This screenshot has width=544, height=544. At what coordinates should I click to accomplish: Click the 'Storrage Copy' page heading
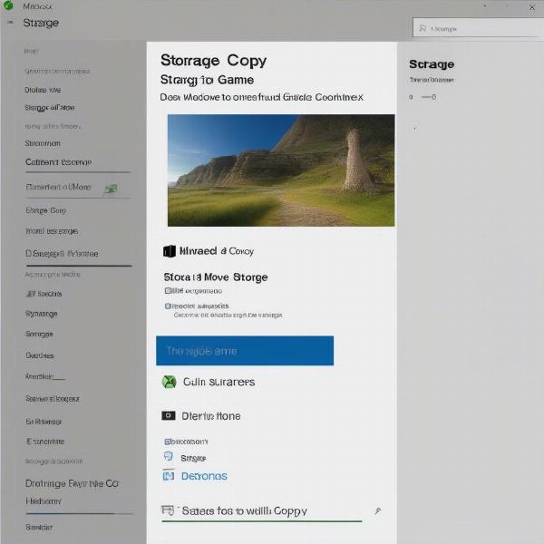(213, 61)
